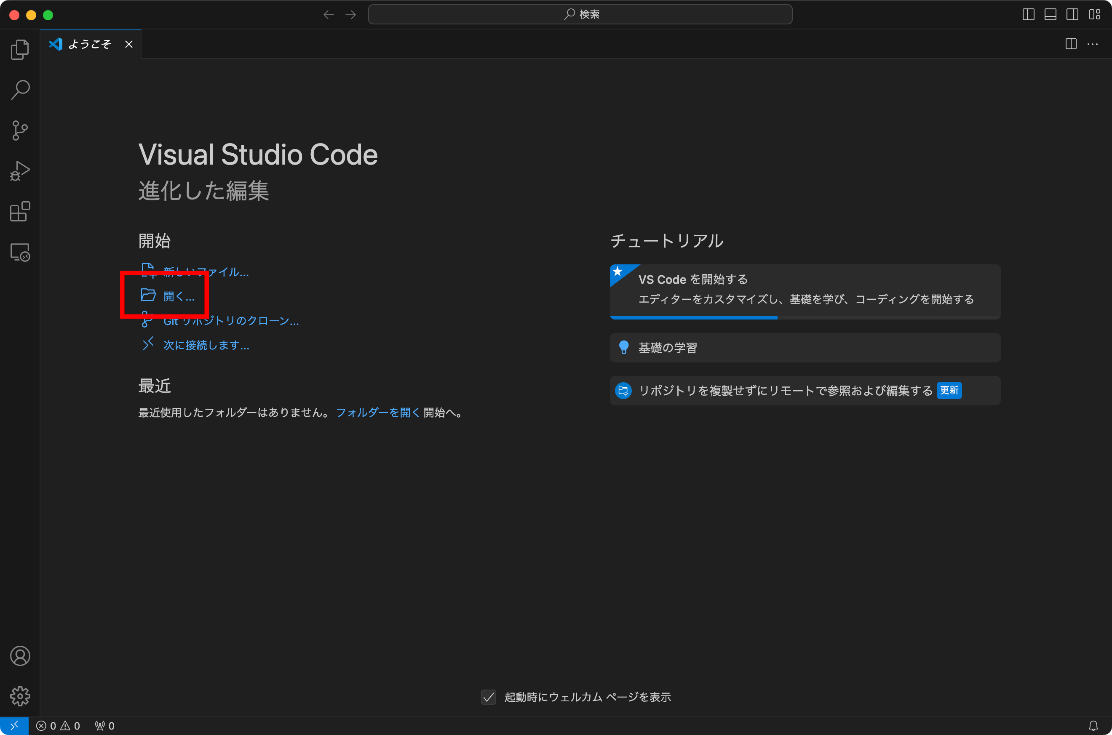Click the remote connection icon in status bar
The image size is (1112, 735).
[x=14, y=725]
